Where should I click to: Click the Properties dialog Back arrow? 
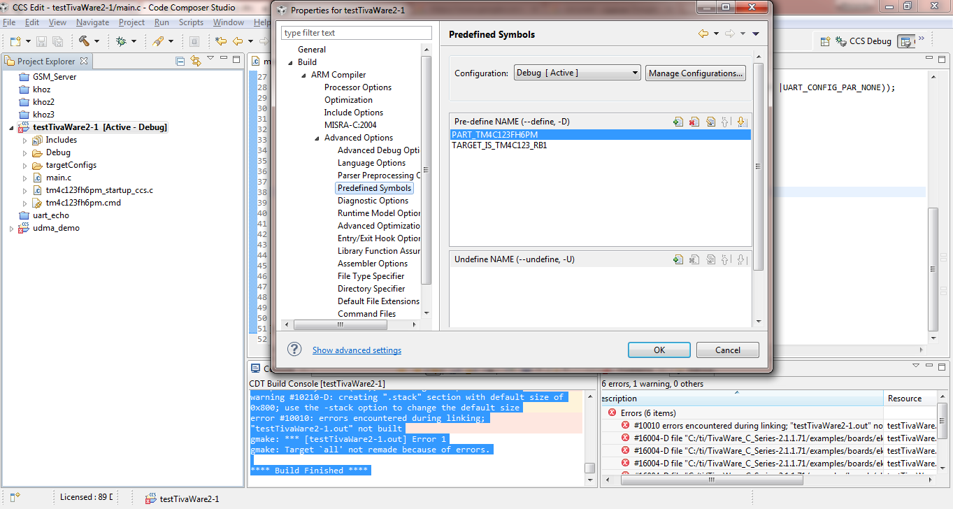[703, 34]
